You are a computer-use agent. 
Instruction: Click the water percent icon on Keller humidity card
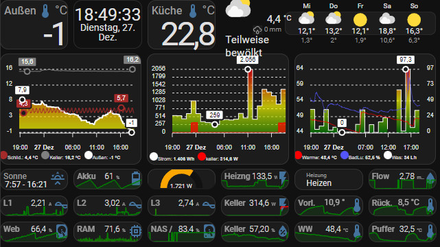coord(283,231)
